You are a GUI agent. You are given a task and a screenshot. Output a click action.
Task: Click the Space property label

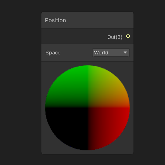click(x=53, y=53)
